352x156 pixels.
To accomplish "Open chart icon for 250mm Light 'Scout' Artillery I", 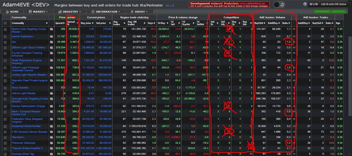I will point(51,48).
